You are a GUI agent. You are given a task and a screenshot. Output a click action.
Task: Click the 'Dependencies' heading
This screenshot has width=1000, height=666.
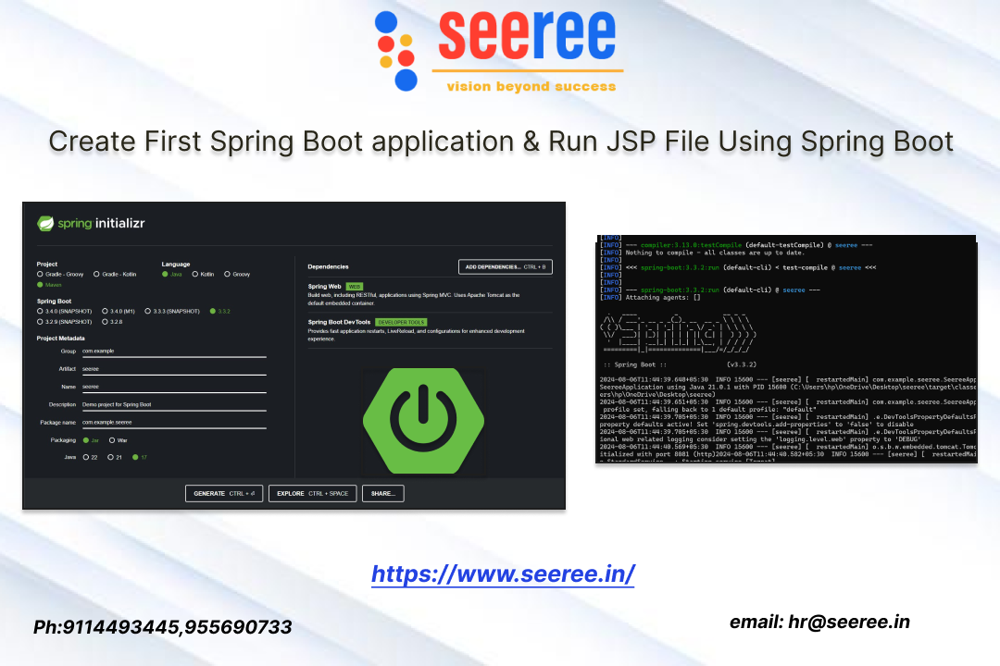pyautogui.click(x=328, y=267)
